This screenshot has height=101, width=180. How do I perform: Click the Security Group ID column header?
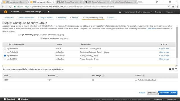point(16,44)
